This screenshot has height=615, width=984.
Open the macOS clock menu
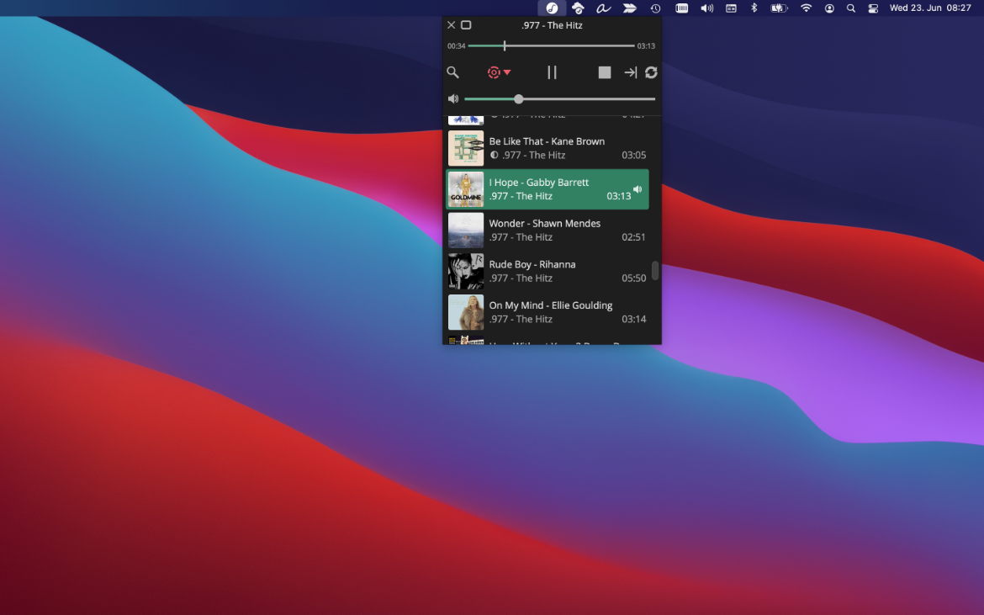coord(657,8)
